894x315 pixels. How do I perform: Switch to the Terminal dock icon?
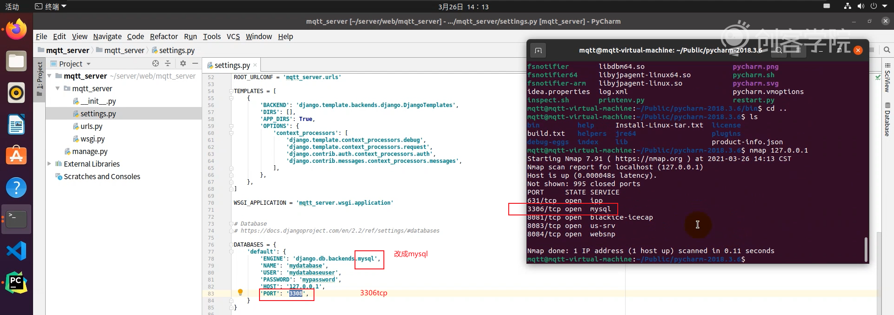point(16,219)
